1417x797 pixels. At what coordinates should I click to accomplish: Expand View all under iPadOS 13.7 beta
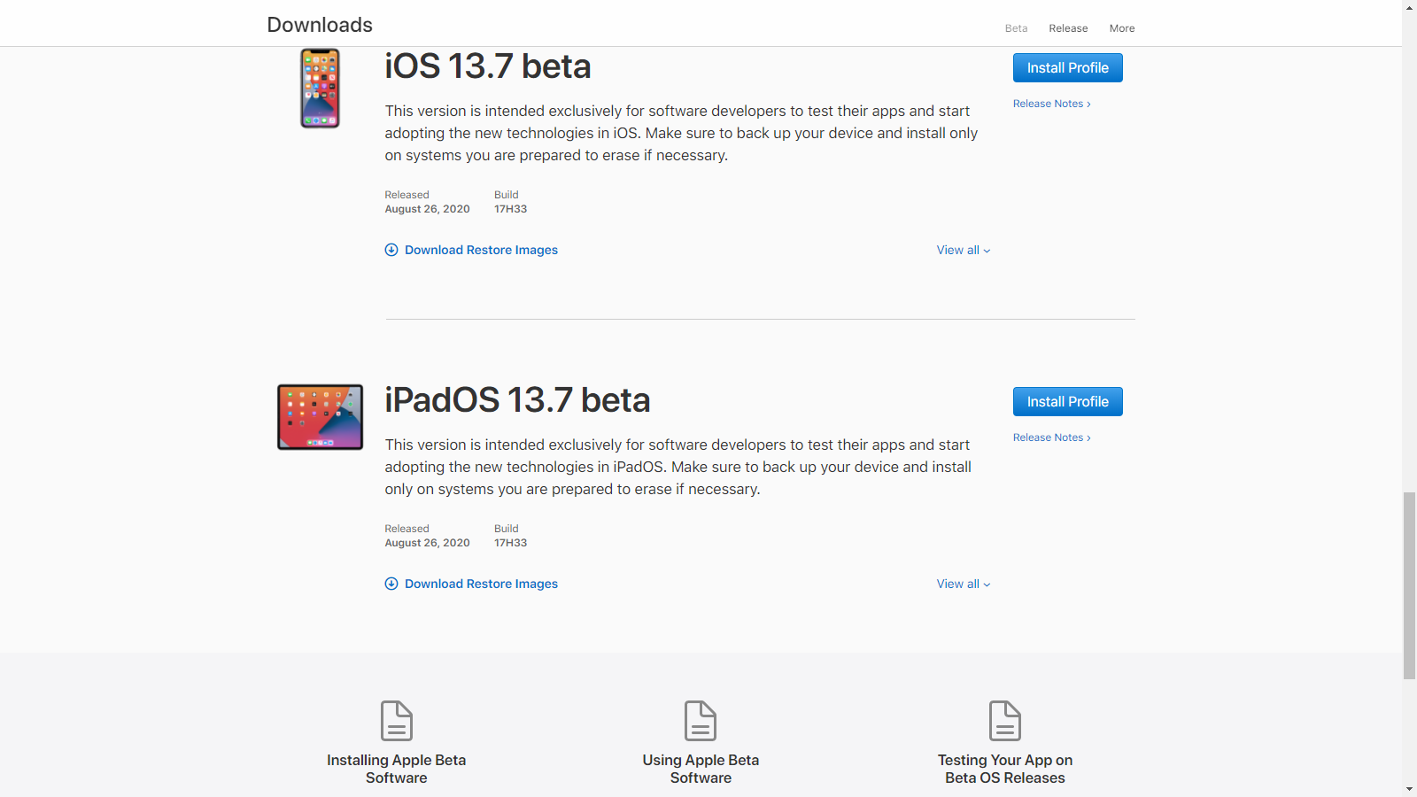click(x=964, y=584)
